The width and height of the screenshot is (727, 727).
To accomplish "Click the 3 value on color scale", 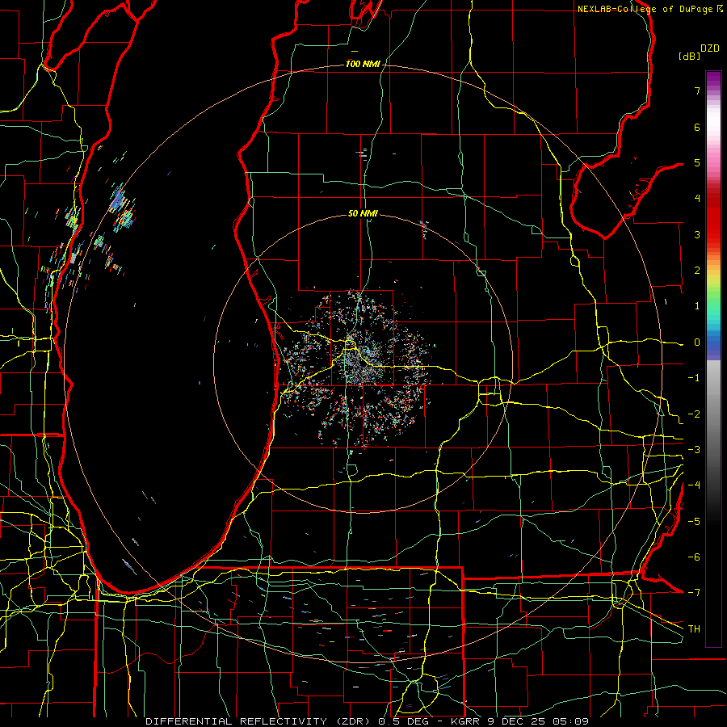I will [x=697, y=234].
